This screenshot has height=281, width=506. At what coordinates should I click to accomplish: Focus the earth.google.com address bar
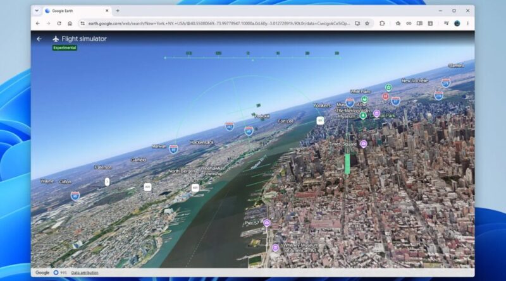[219, 23]
